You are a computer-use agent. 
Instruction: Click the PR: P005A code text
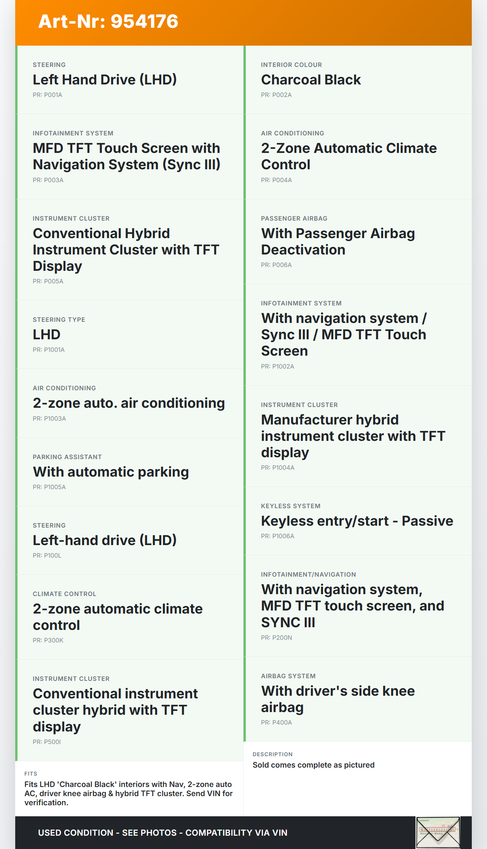48,281
